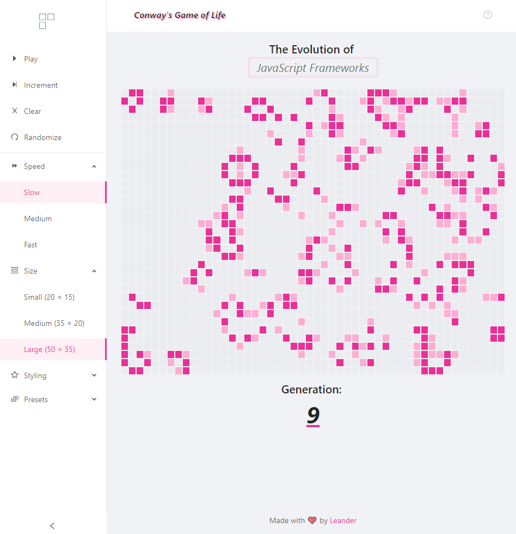Collapse the Size section chevron
This screenshot has height=534, width=516.
click(x=94, y=271)
